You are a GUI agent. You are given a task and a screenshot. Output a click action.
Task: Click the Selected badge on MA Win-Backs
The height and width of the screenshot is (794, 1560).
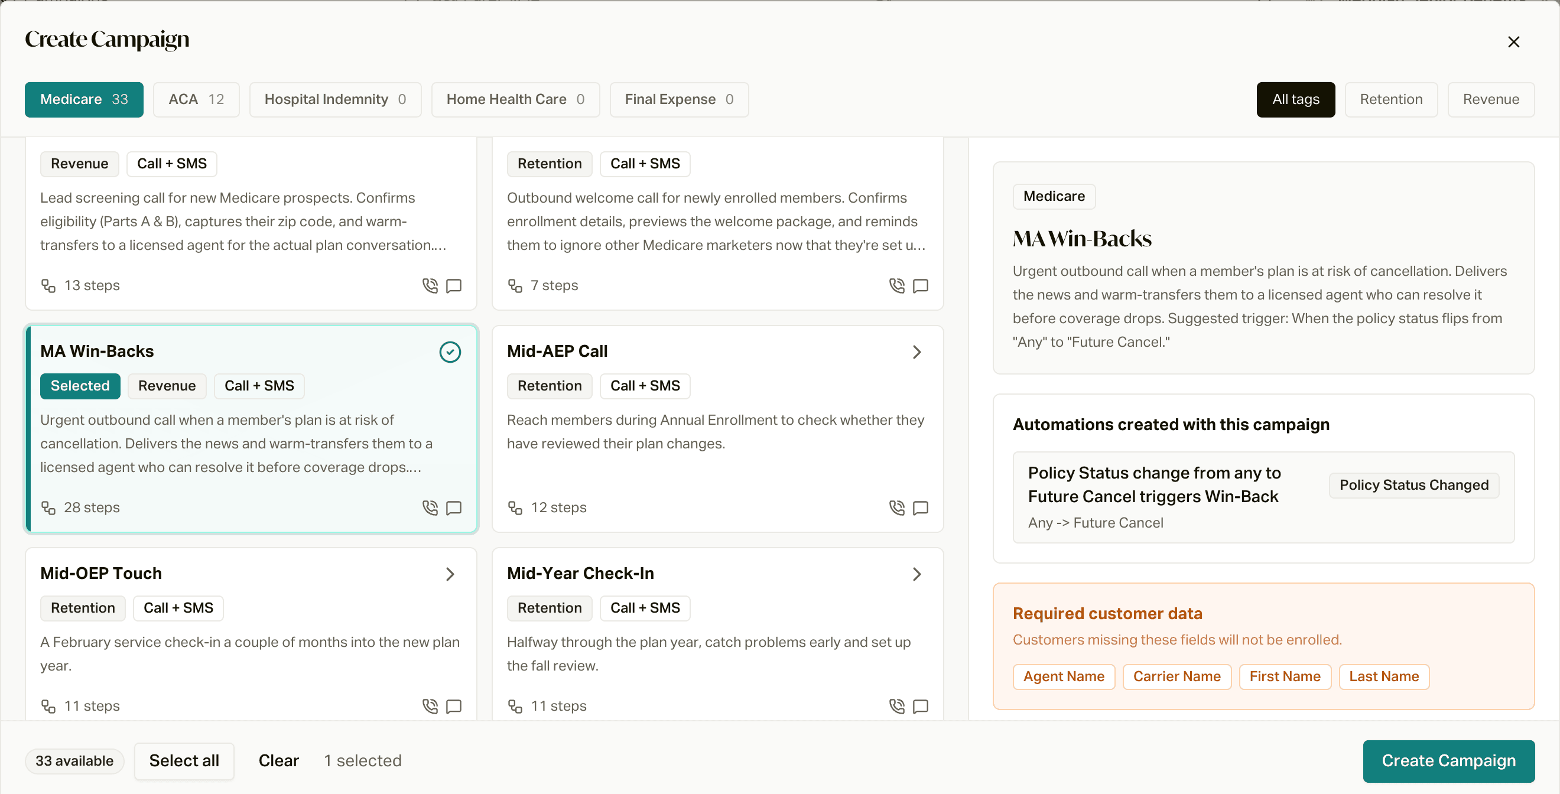pos(80,386)
